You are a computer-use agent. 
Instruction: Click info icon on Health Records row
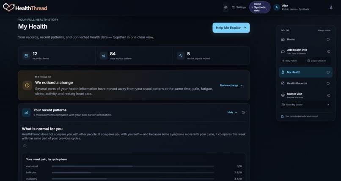click(328, 84)
